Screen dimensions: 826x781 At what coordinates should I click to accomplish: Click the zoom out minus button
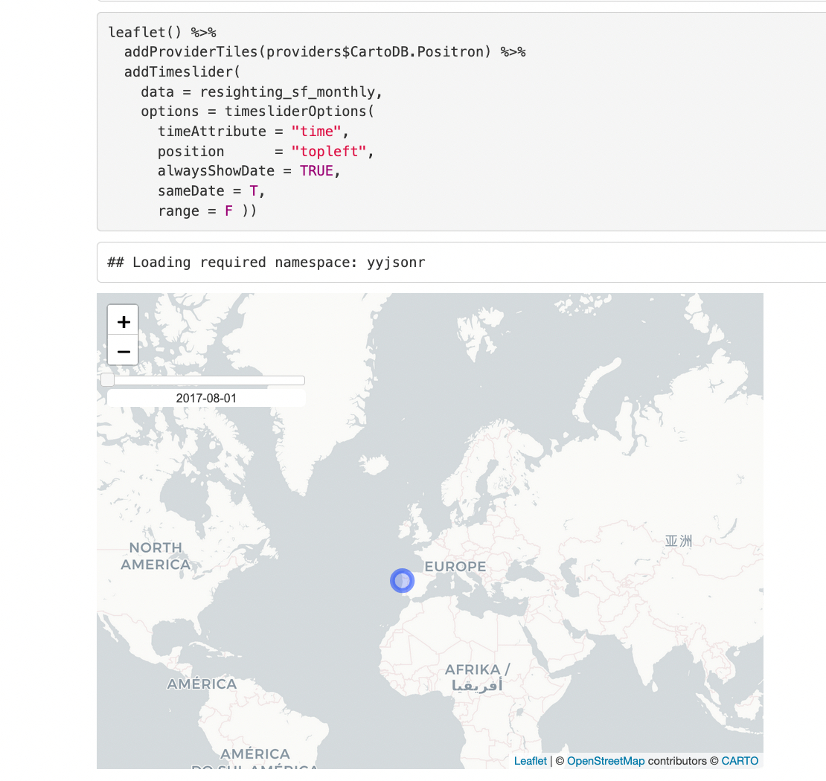[124, 351]
